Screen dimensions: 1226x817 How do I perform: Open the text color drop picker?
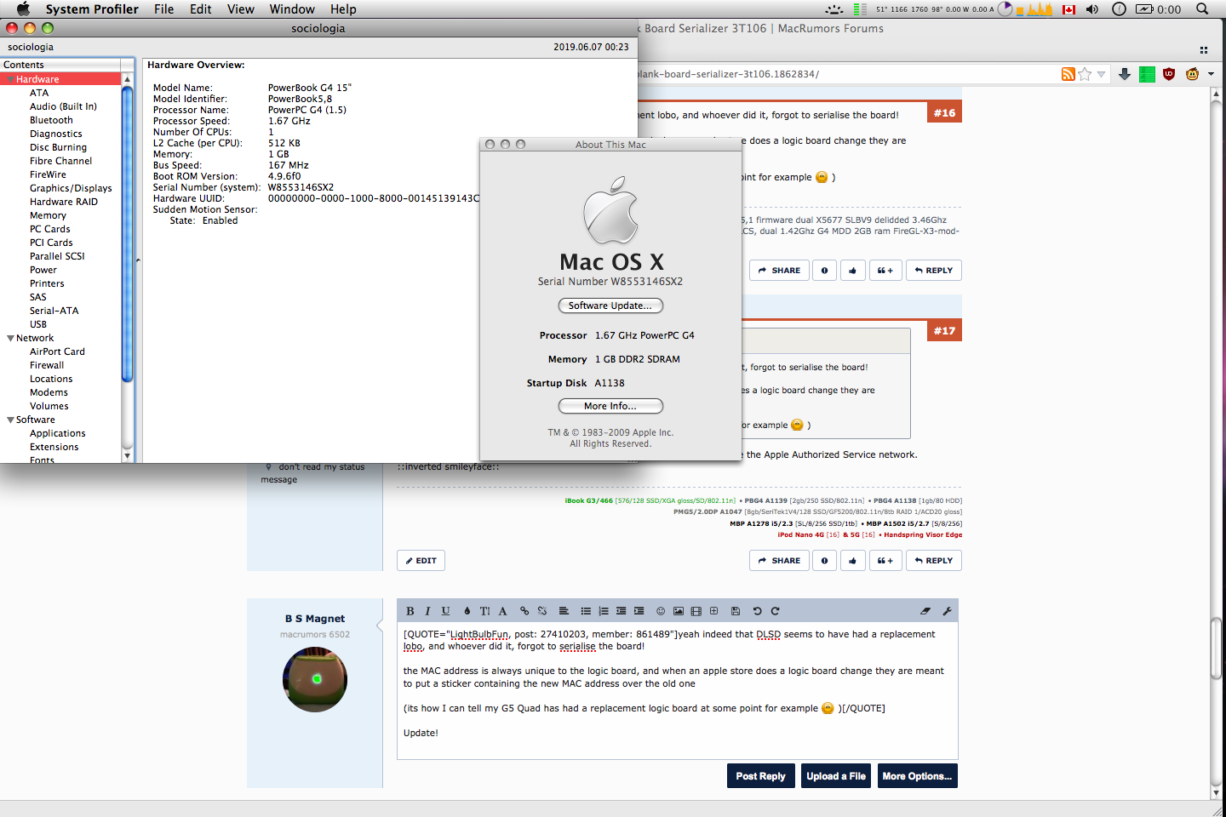pyautogui.click(x=467, y=611)
